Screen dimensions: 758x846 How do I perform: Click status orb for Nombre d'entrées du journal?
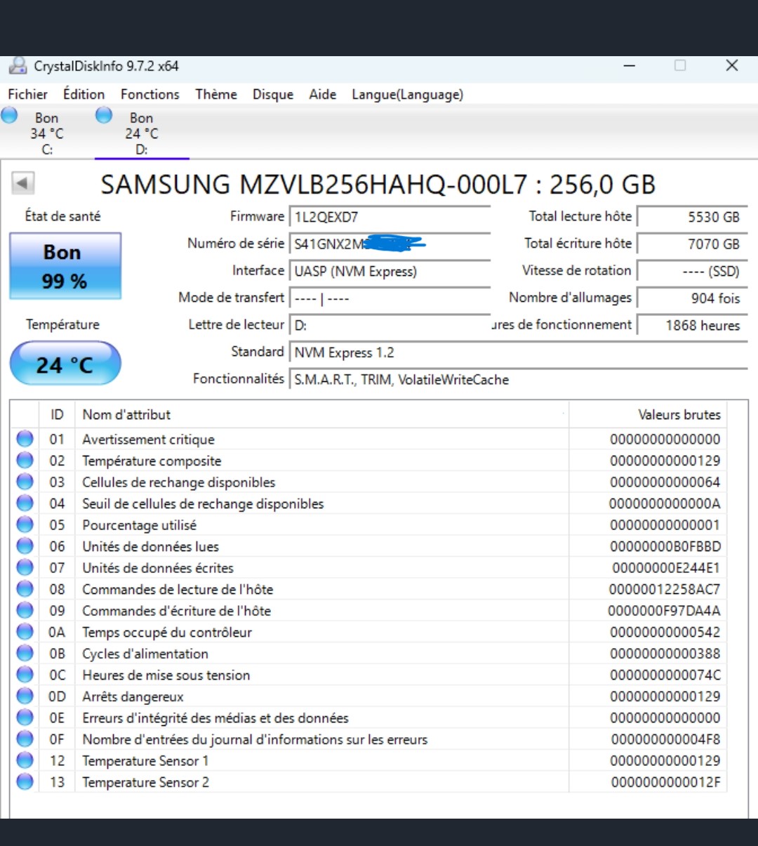(25, 739)
